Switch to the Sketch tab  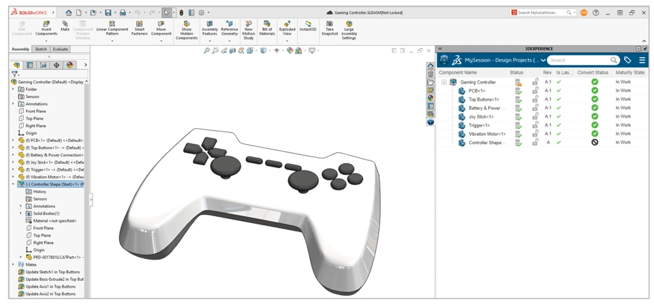point(41,49)
